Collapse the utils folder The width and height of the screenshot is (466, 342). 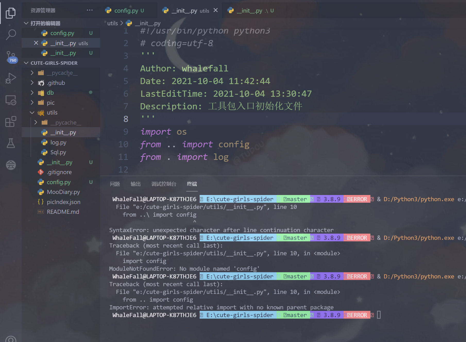tap(32, 112)
